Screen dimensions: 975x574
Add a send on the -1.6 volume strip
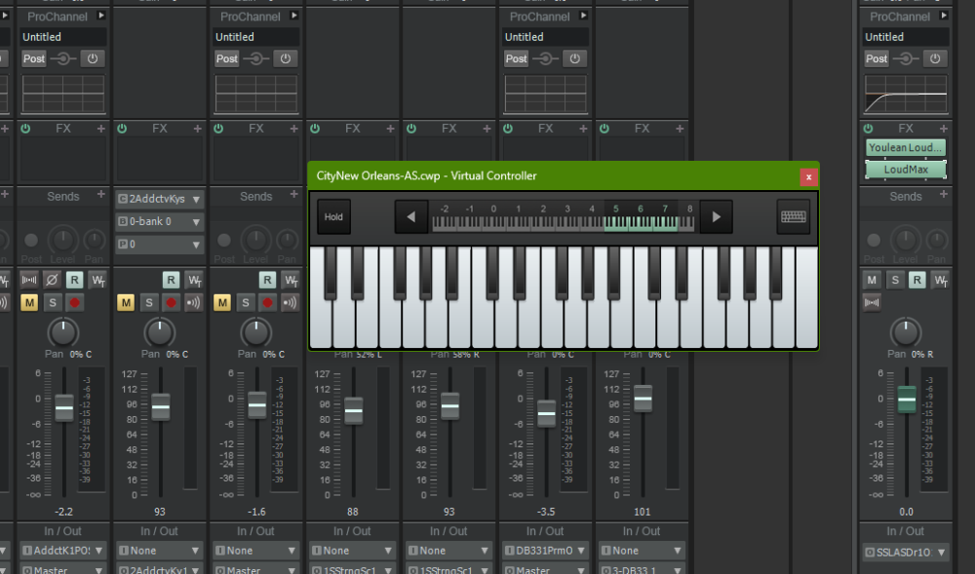(293, 195)
